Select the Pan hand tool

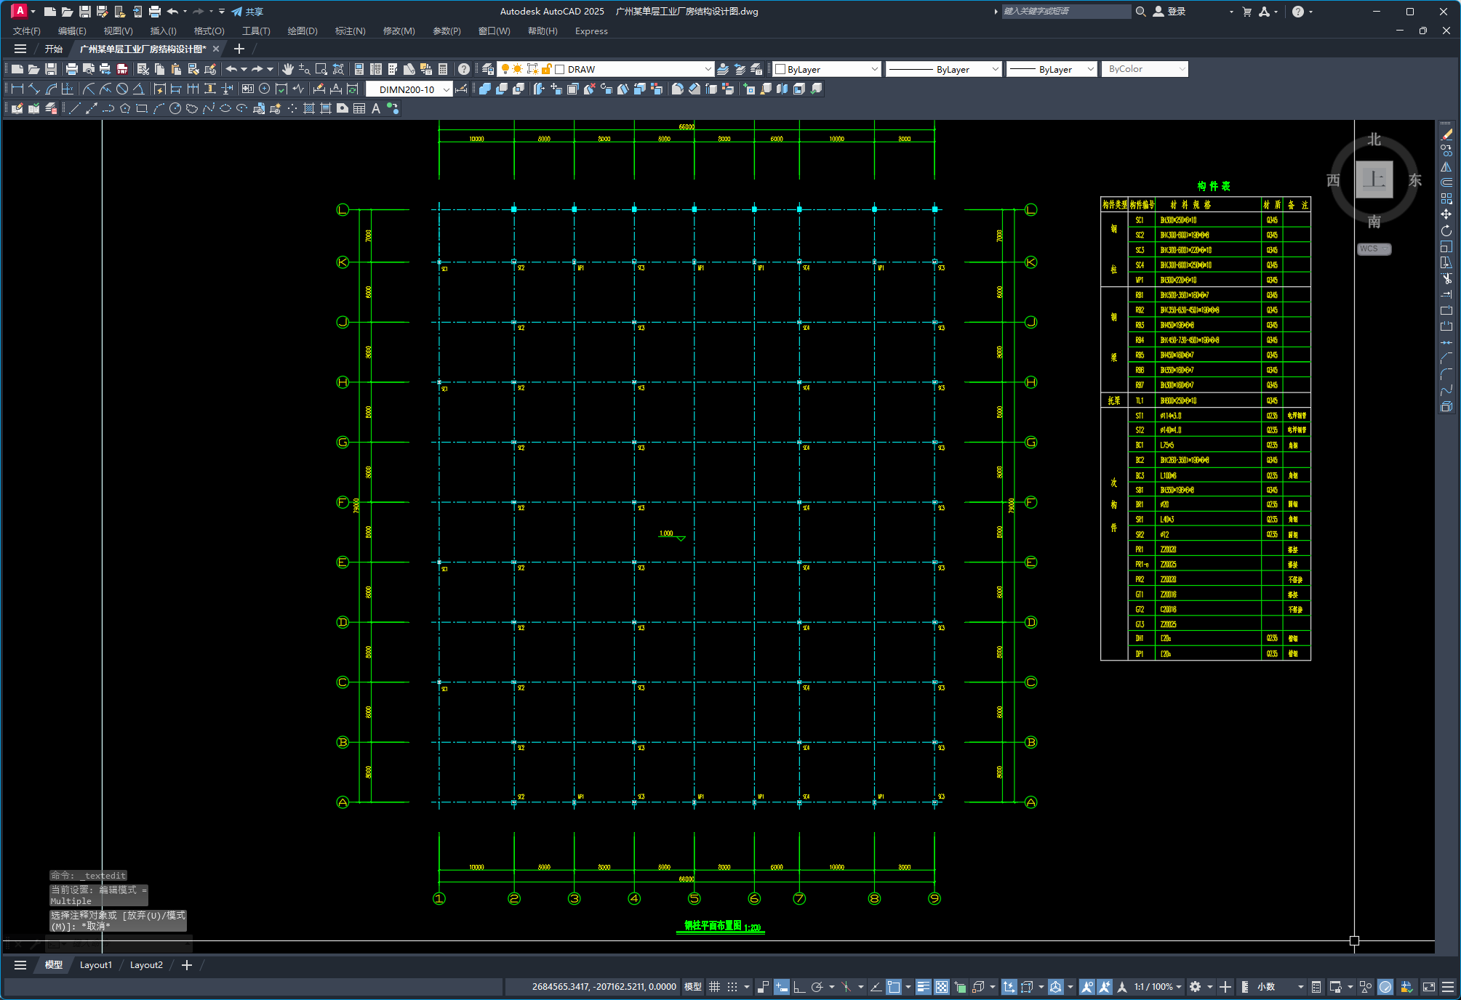coord(288,69)
